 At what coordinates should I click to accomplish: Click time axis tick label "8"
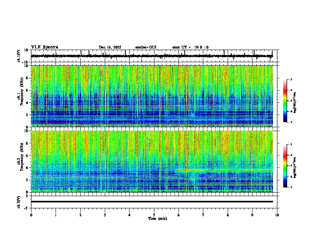pos(228,215)
